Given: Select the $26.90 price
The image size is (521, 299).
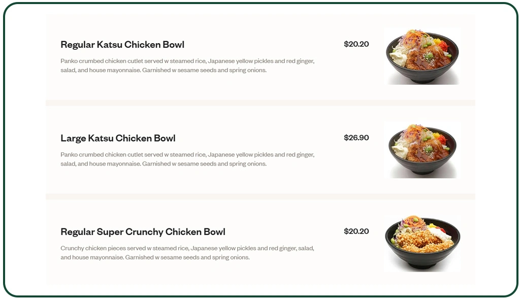Looking at the screenshot, I should [356, 138].
